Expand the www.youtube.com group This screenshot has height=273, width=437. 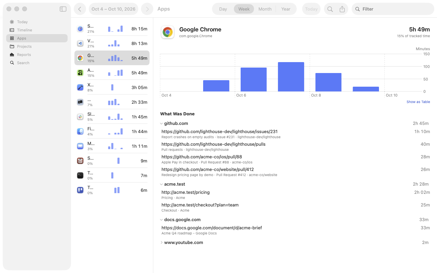[x=161, y=243]
